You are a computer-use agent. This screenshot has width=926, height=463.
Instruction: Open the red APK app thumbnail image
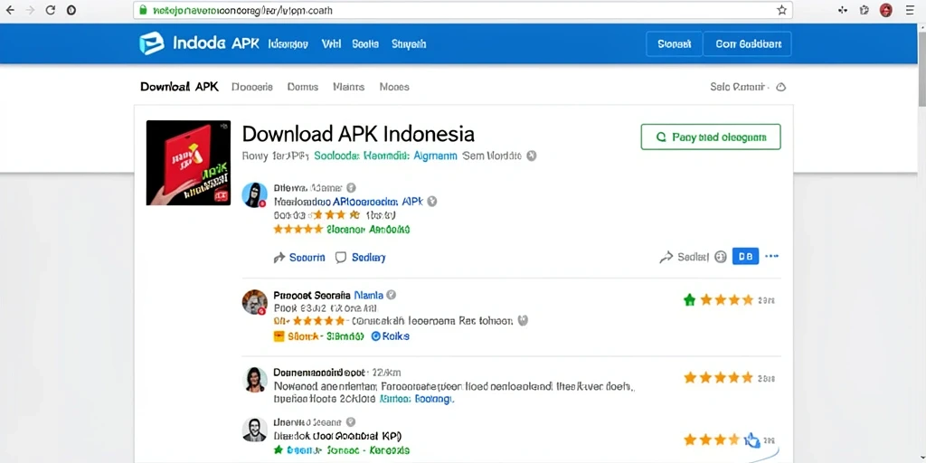click(188, 163)
